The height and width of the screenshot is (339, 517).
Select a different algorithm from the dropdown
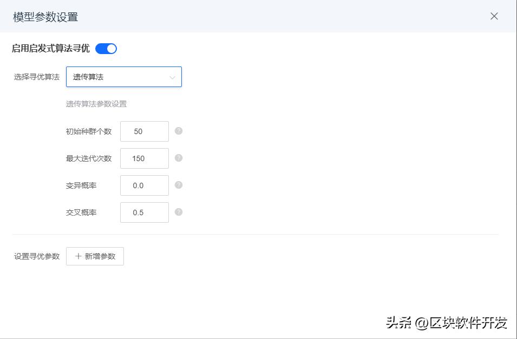pos(123,77)
